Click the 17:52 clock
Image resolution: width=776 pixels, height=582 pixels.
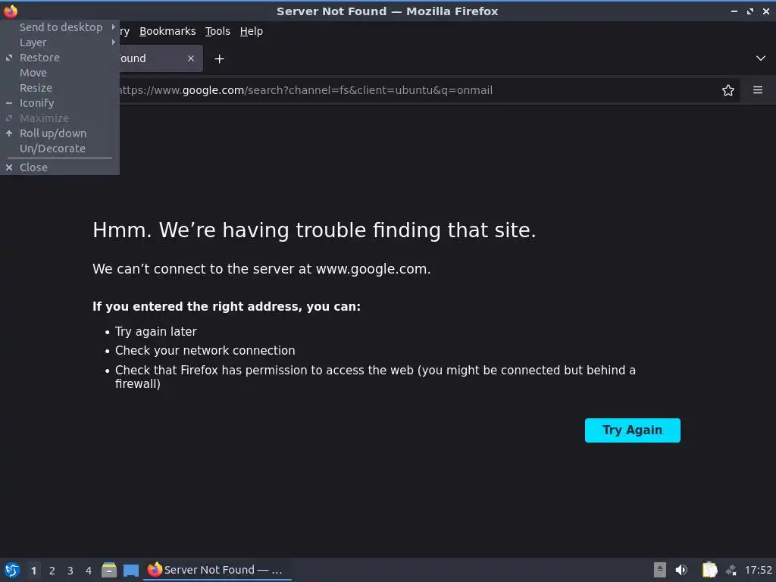[x=758, y=570]
